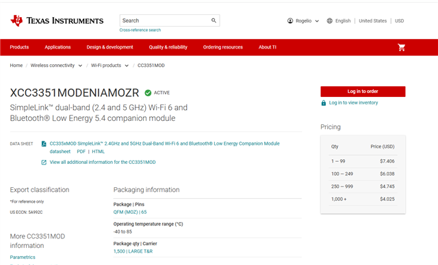Click the Texas Instruments logo
The height and width of the screenshot is (265, 438).
coord(57,20)
